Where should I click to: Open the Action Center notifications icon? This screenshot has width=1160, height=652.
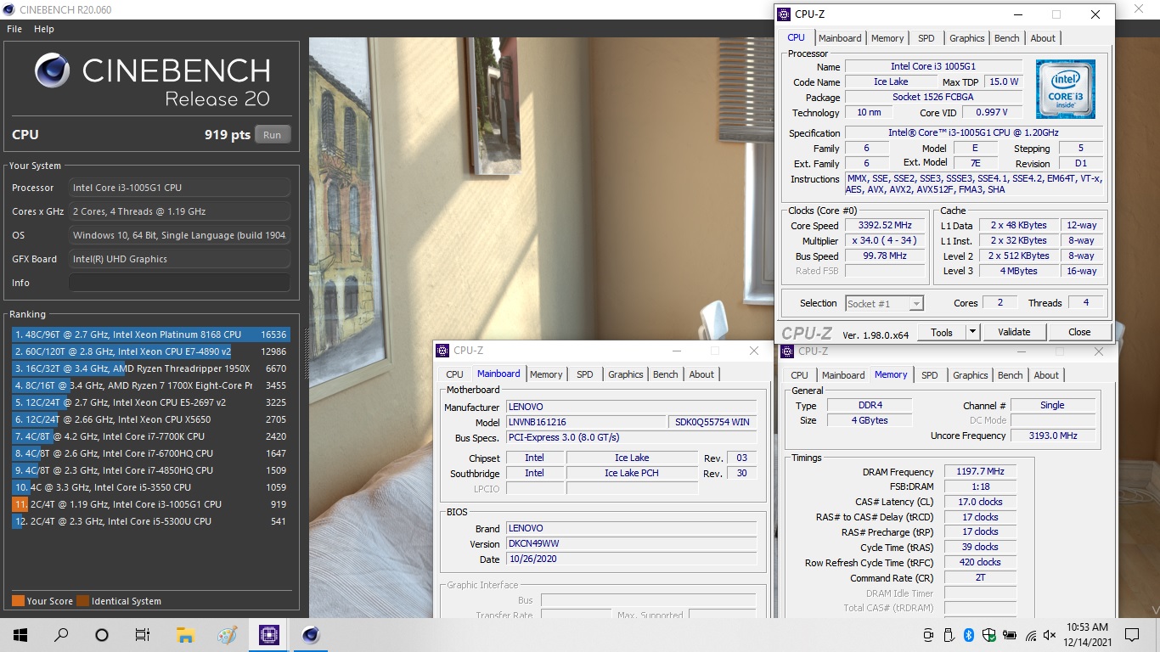(1132, 635)
